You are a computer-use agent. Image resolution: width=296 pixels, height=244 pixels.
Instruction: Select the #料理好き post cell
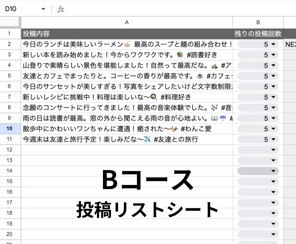coord(127,97)
